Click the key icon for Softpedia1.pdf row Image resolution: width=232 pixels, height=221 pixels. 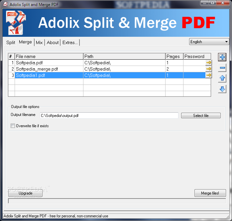pyautogui.click(x=209, y=75)
